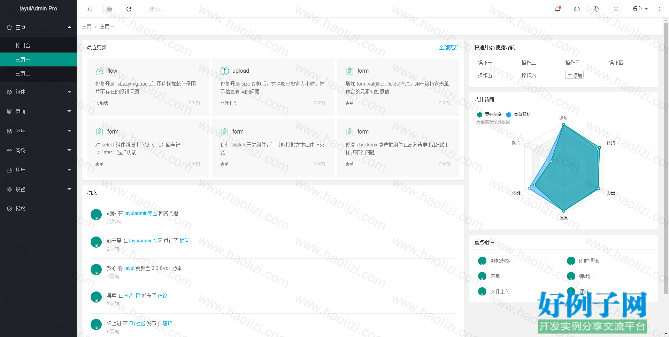
Task: Click the 进攻 point on radar chart
Action: (563, 125)
